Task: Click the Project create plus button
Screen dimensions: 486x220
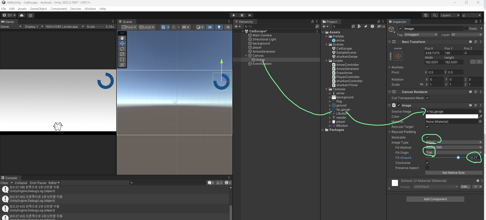Action: point(325,26)
